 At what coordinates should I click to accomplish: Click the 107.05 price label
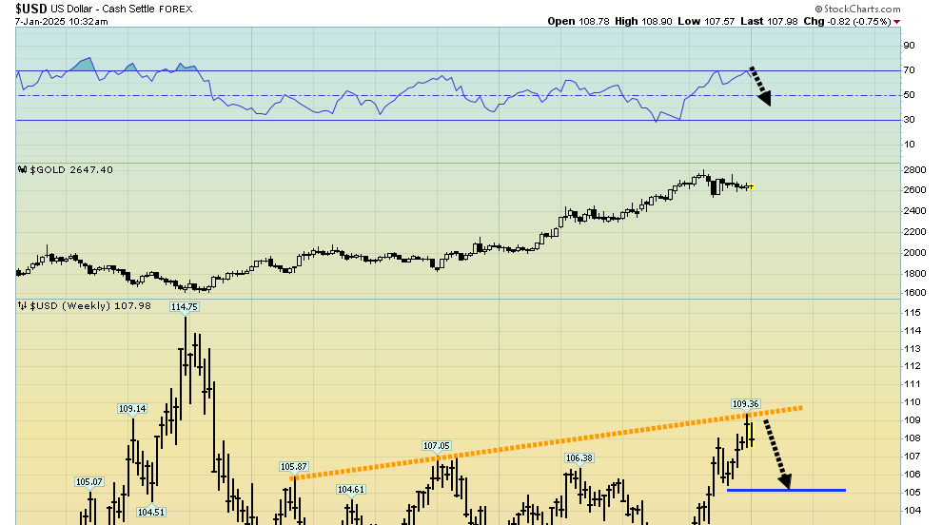436,445
